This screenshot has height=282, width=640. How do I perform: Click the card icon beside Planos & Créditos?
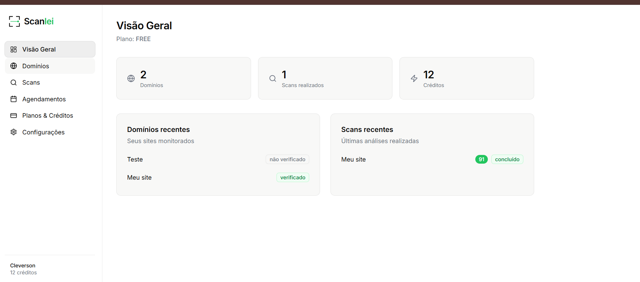coord(14,116)
